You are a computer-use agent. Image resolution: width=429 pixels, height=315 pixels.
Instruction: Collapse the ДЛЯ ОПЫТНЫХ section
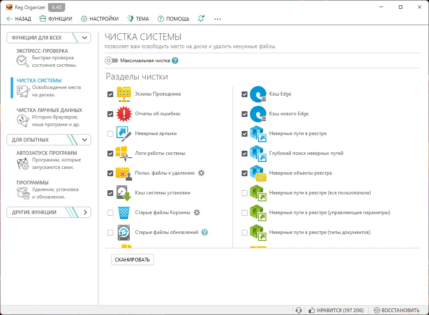point(49,140)
